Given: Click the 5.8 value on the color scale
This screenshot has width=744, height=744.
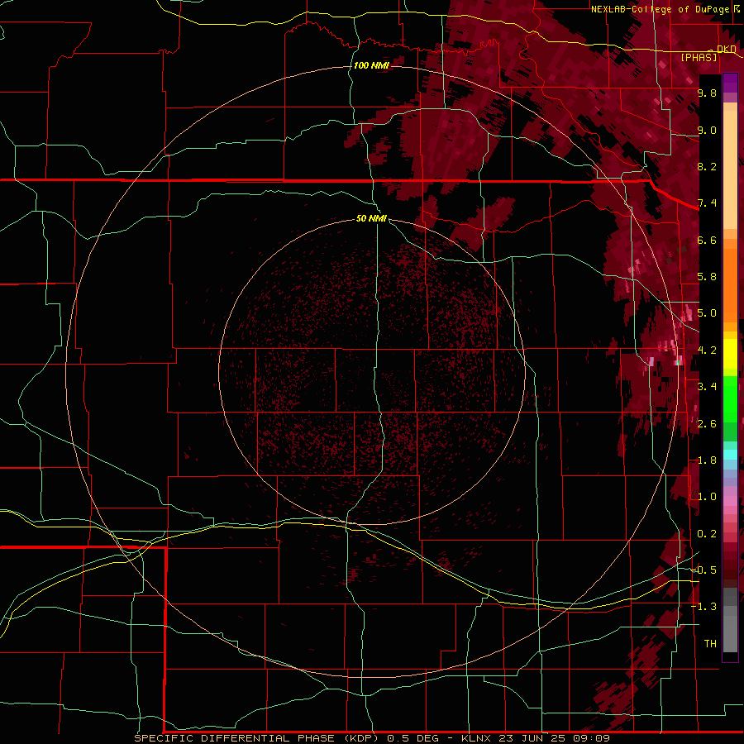Looking at the screenshot, I should pyautogui.click(x=707, y=277).
